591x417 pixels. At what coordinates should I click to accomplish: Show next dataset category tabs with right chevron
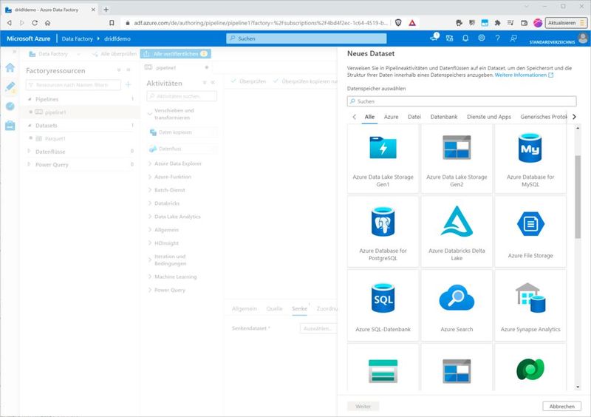click(574, 117)
